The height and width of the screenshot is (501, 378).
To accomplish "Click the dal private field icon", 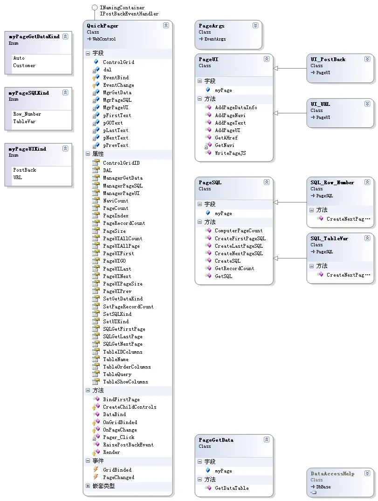I will tap(96, 70).
